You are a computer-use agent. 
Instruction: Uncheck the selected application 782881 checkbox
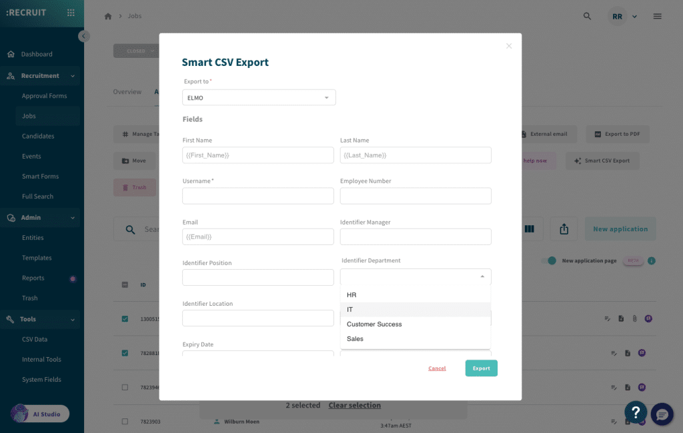124,352
